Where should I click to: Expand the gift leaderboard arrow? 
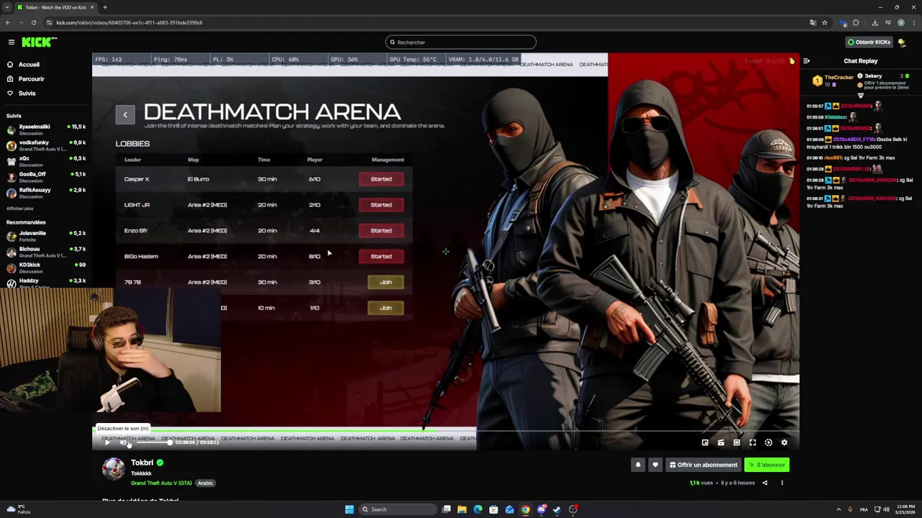860,95
